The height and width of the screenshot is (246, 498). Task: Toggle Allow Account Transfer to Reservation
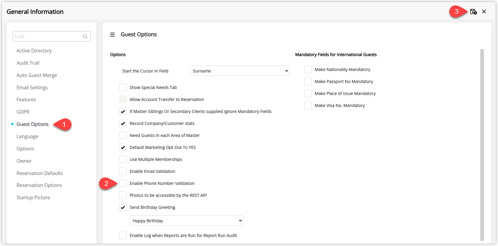(123, 99)
